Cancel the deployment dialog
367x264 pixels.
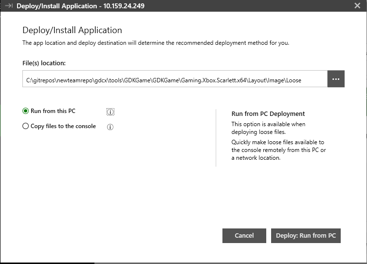pyautogui.click(x=244, y=236)
